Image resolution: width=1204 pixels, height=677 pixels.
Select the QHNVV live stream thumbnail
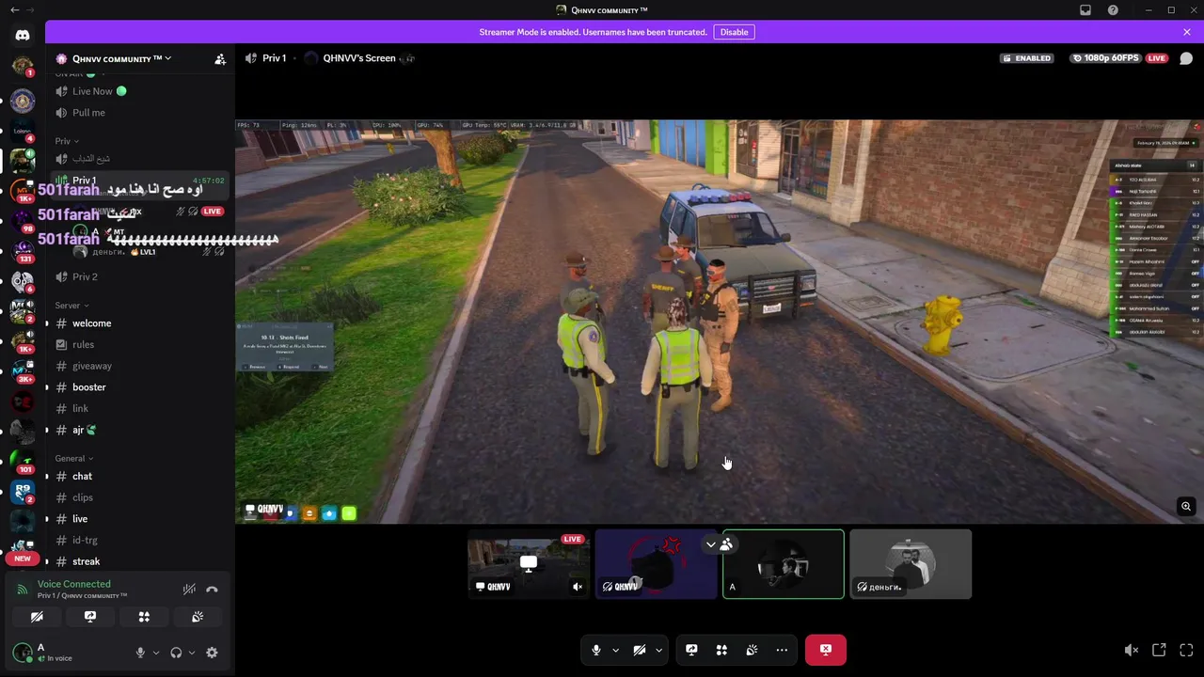(x=529, y=564)
